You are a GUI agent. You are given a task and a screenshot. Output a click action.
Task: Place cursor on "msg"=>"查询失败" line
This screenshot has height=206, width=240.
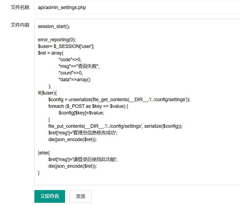tap(79, 66)
